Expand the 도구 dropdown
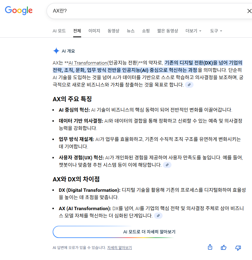252x260 pixels. (x=216, y=31)
